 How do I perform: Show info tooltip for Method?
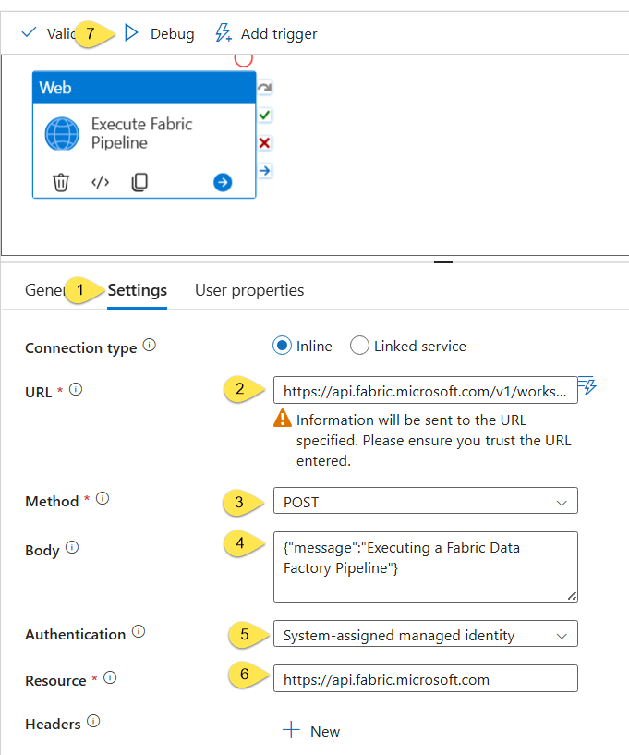coord(103,498)
